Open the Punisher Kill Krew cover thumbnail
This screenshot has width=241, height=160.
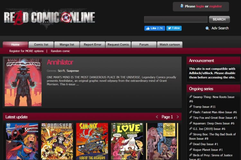click(x=57, y=141)
